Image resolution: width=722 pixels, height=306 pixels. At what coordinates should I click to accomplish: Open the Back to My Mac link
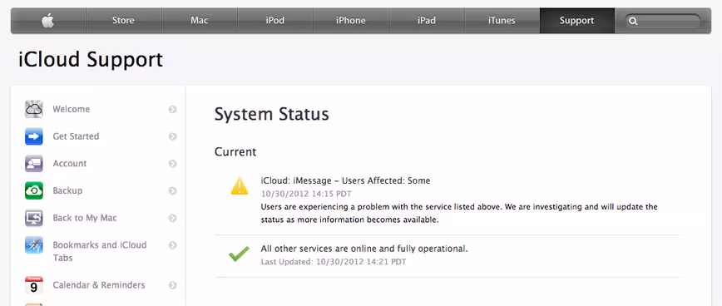85,218
